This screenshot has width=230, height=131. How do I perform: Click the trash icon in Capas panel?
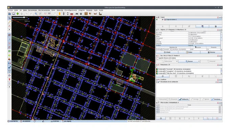[215, 26]
